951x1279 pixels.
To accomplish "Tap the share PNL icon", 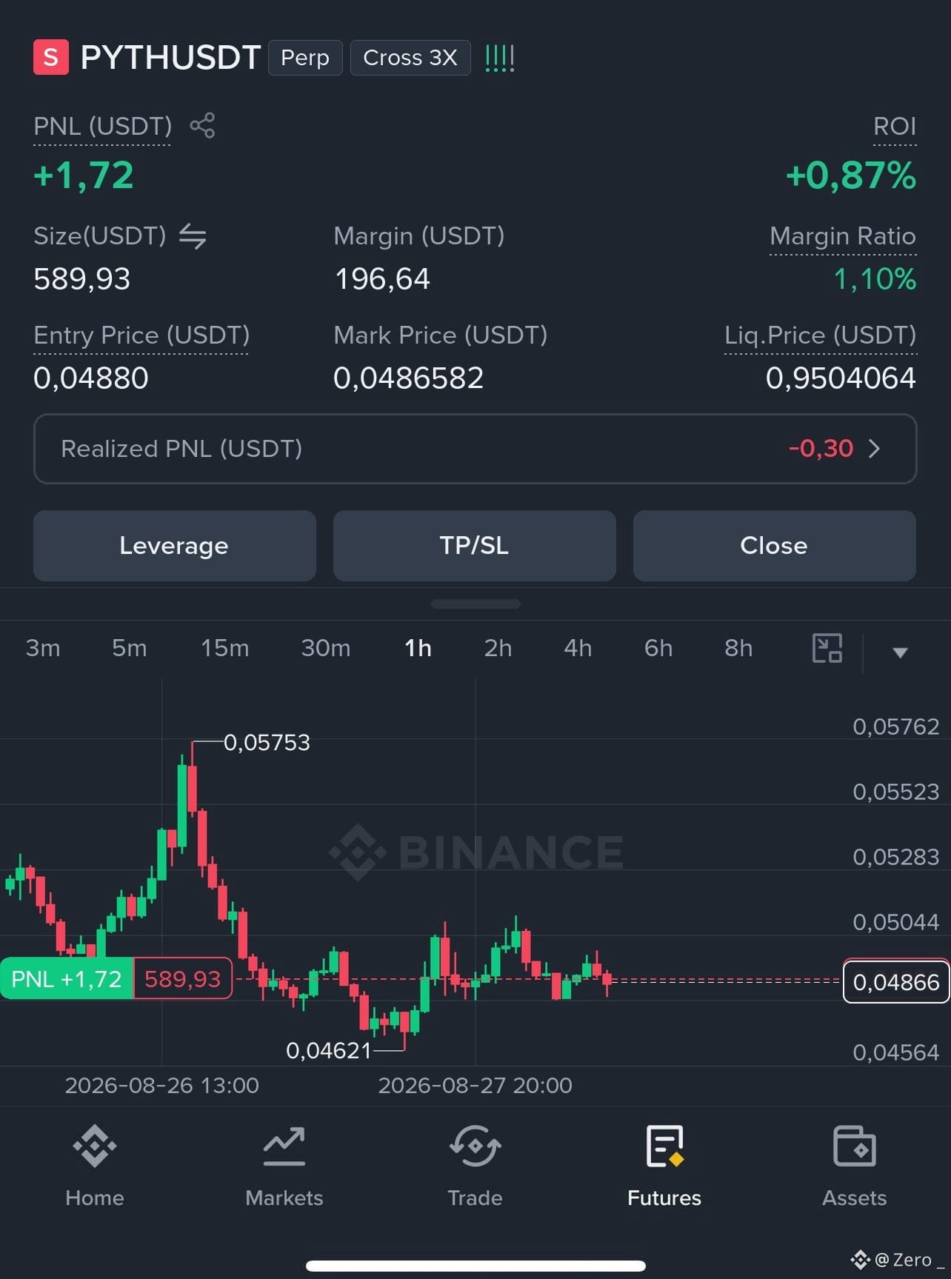I will tap(202, 125).
